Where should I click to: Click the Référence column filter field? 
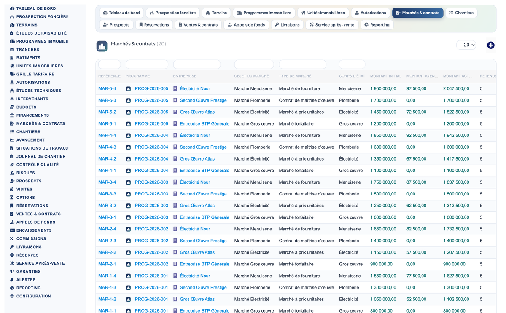tap(109, 64)
